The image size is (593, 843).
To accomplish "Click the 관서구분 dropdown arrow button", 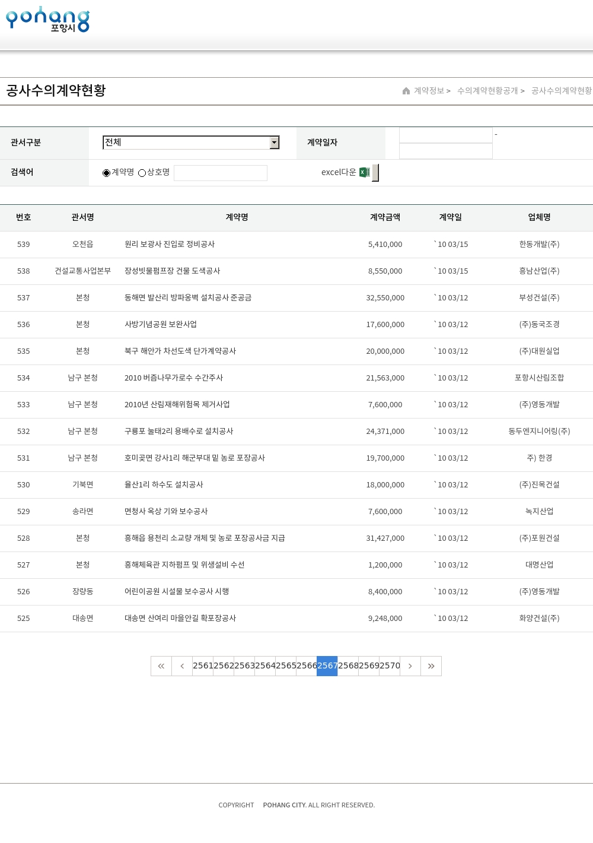I will (274, 142).
